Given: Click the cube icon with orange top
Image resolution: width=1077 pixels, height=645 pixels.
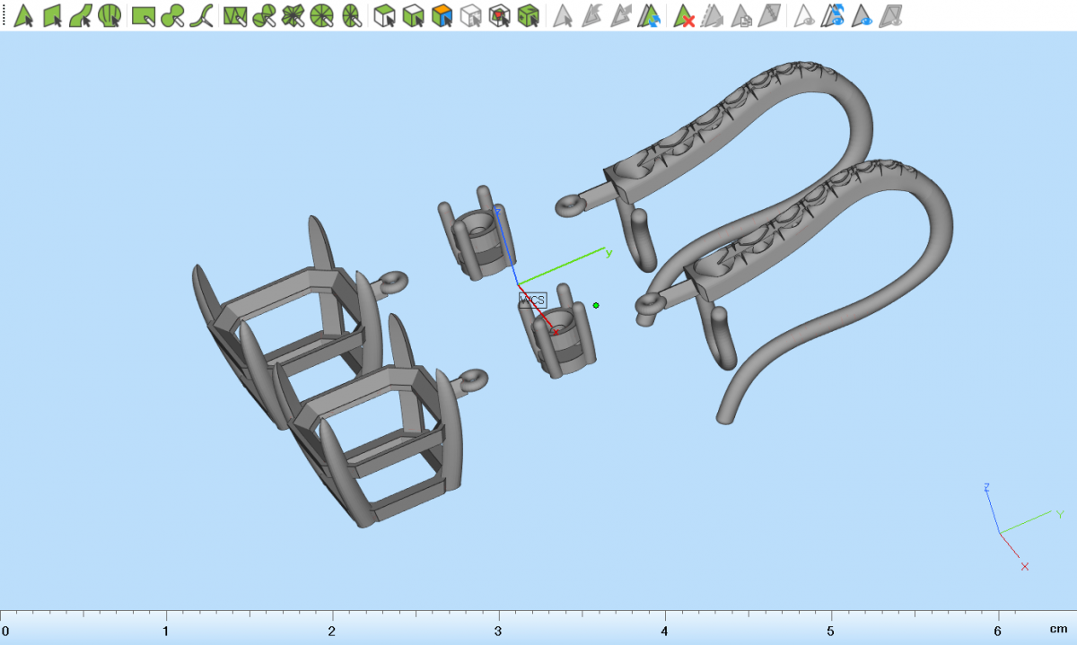Looking at the screenshot, I should pyautogui.click(x=442, y=15).
